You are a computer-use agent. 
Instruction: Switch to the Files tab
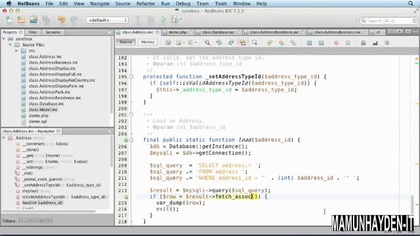coord(33,32)
